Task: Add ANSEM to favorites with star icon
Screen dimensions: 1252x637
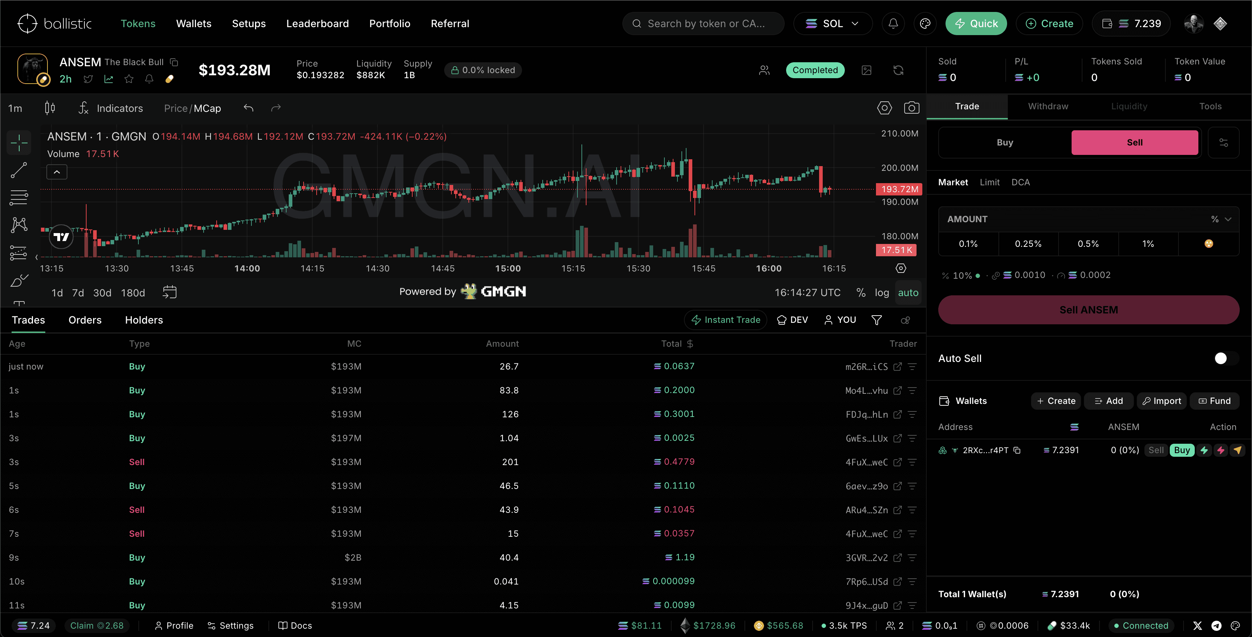Action: point(129,79)
